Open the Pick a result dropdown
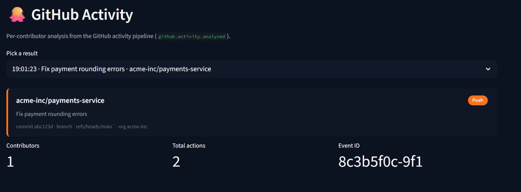Viewport: 521px width, 192px height. [252, 69]
